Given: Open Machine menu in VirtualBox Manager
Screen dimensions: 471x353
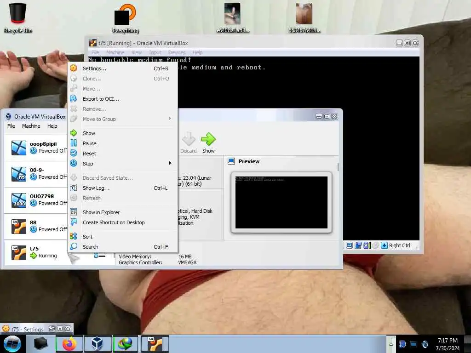Looking at the screenshot, I should coord(31,126).
